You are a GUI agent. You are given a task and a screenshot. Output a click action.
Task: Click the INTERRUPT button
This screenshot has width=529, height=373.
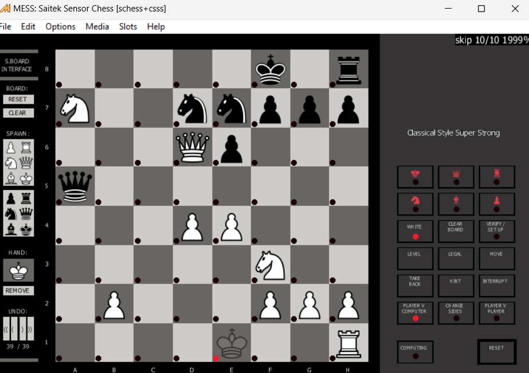pyautogui.click(x=496, y=286)
